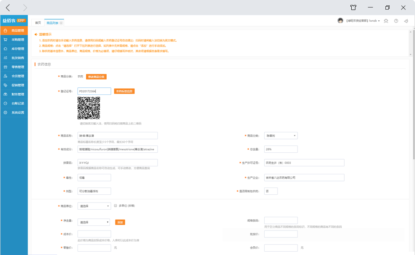The width and height of the screenshot is (415, 255).
Task: Click the 添加 button beside 净含量
Action: point(120,223)
